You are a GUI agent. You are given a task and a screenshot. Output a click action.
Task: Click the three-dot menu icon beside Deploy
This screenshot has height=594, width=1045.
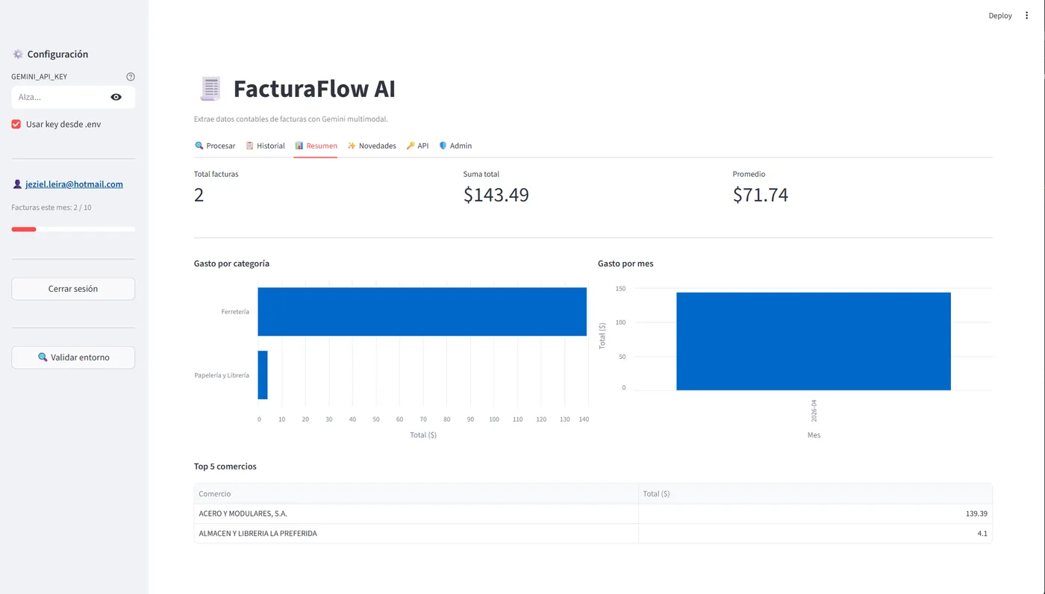(x=1026, y=16)
